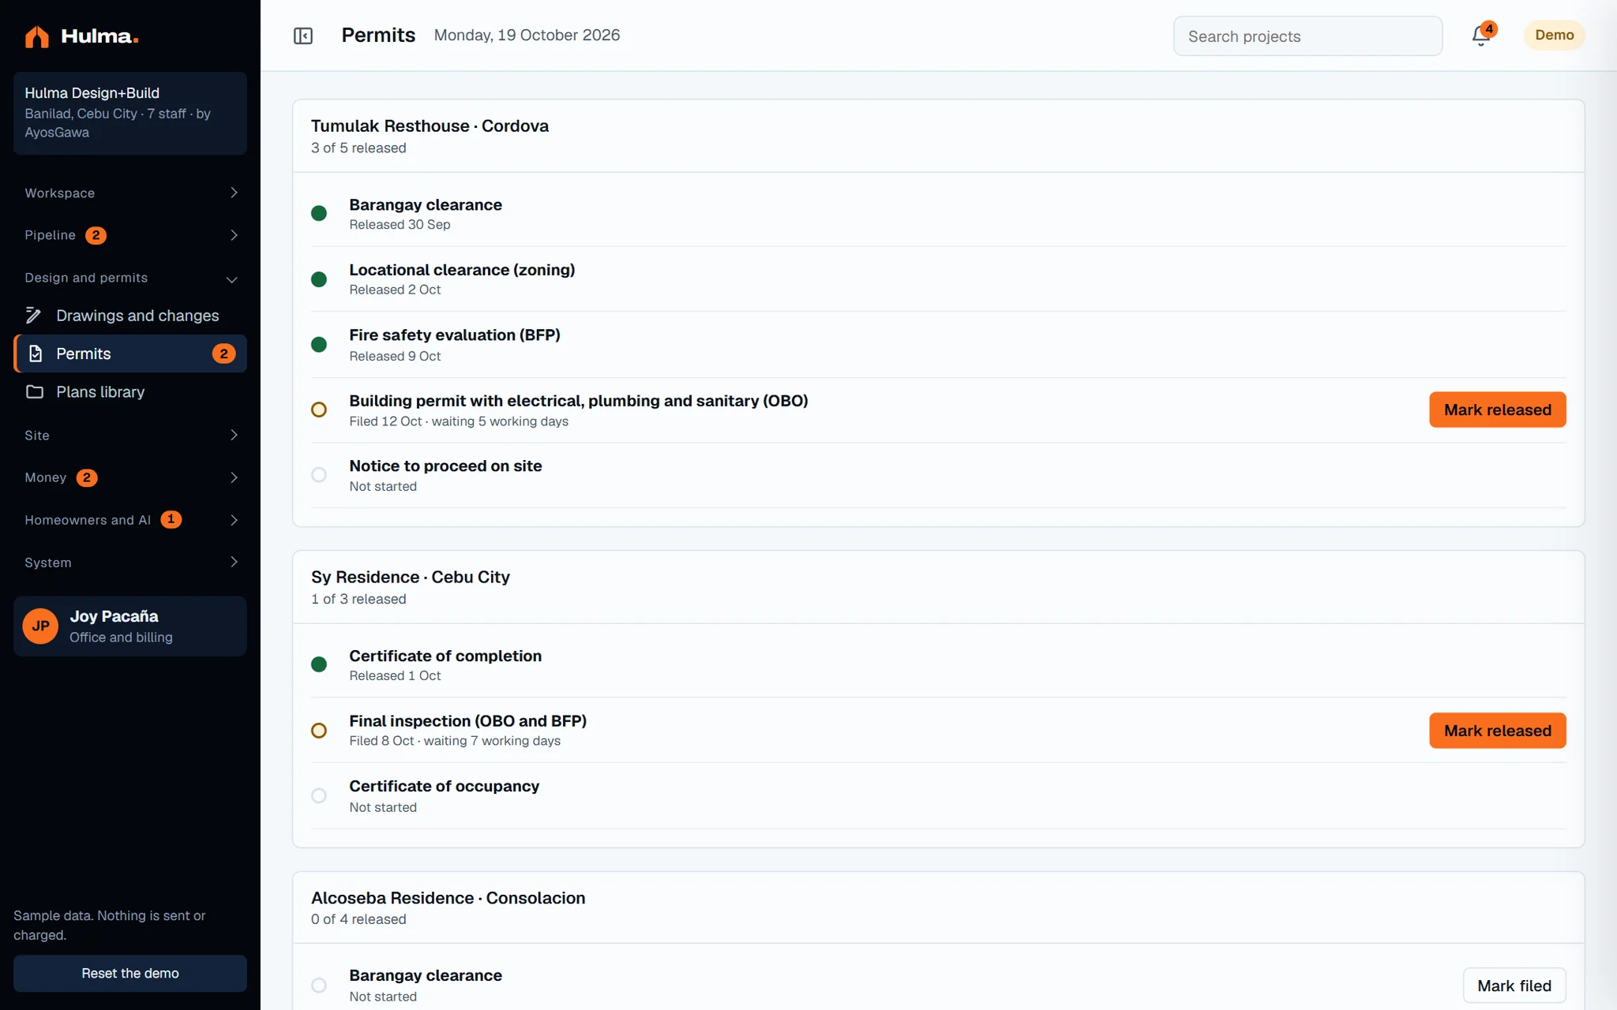Click the 'Monday, 19 October 2026' date text

coord(527,36)
